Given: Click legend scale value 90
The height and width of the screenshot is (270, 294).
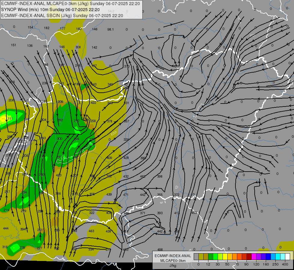Looking at the screenshot, I should coord(246,264).
